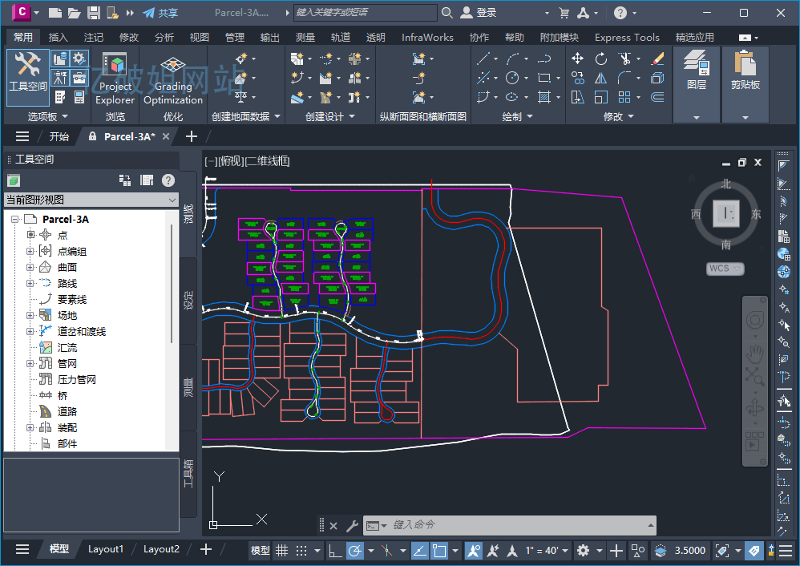Select the Copy tool in Modify panel

tap(577, 78)
